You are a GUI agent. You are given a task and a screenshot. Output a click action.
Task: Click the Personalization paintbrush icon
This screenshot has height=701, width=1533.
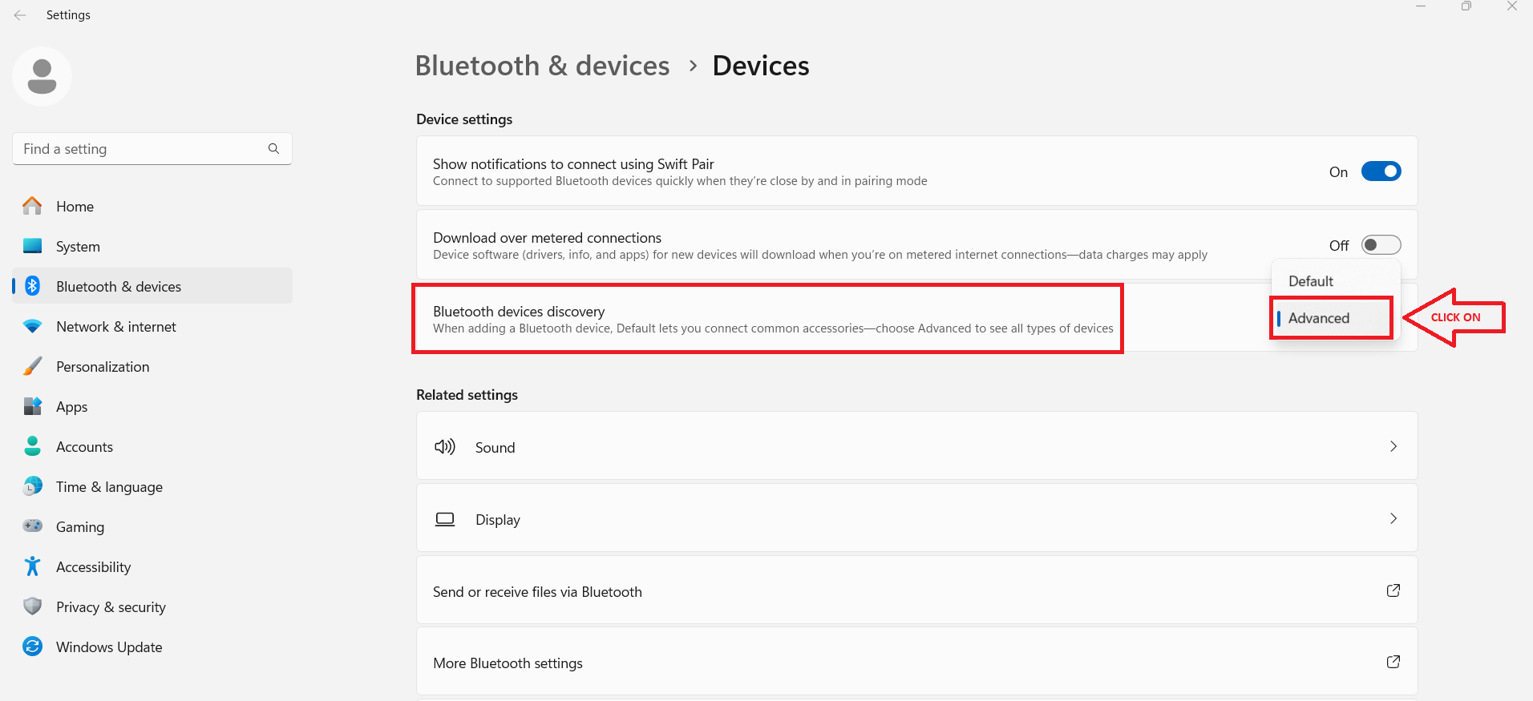pyautogui.click(x=32, y=366)
